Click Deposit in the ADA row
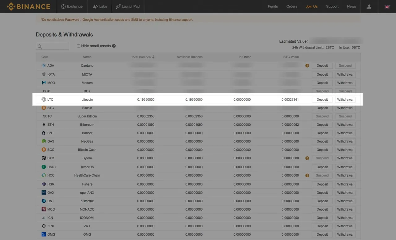 322,65
